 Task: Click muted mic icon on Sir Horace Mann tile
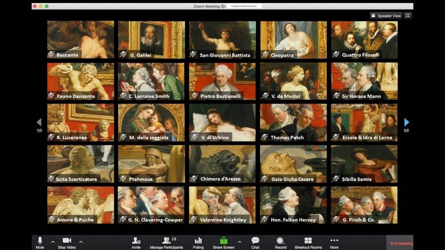[x=336, y=96]
